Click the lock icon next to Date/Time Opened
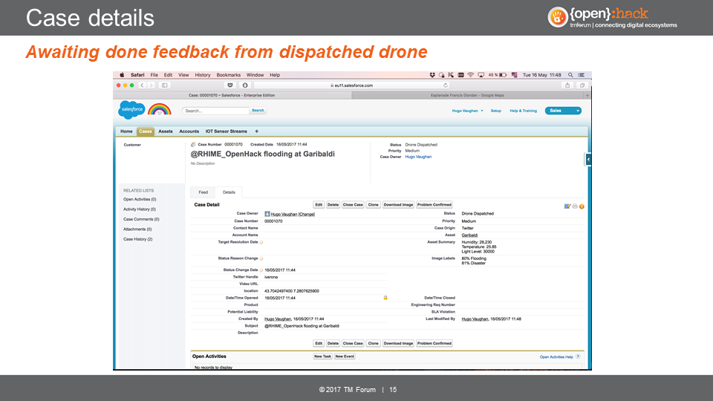Screen dimensions: 713x401 click(x=385, y=298)
